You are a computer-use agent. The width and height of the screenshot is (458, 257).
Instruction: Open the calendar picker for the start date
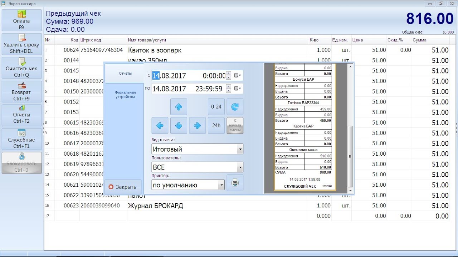[x=238, y=76]
